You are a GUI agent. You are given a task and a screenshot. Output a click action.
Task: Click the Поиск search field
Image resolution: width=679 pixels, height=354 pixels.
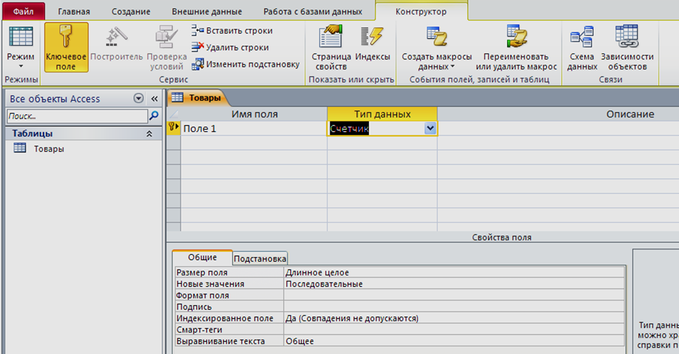click(78, 116)
